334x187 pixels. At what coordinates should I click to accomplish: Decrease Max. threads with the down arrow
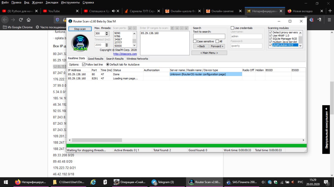[x=107, y=35]
